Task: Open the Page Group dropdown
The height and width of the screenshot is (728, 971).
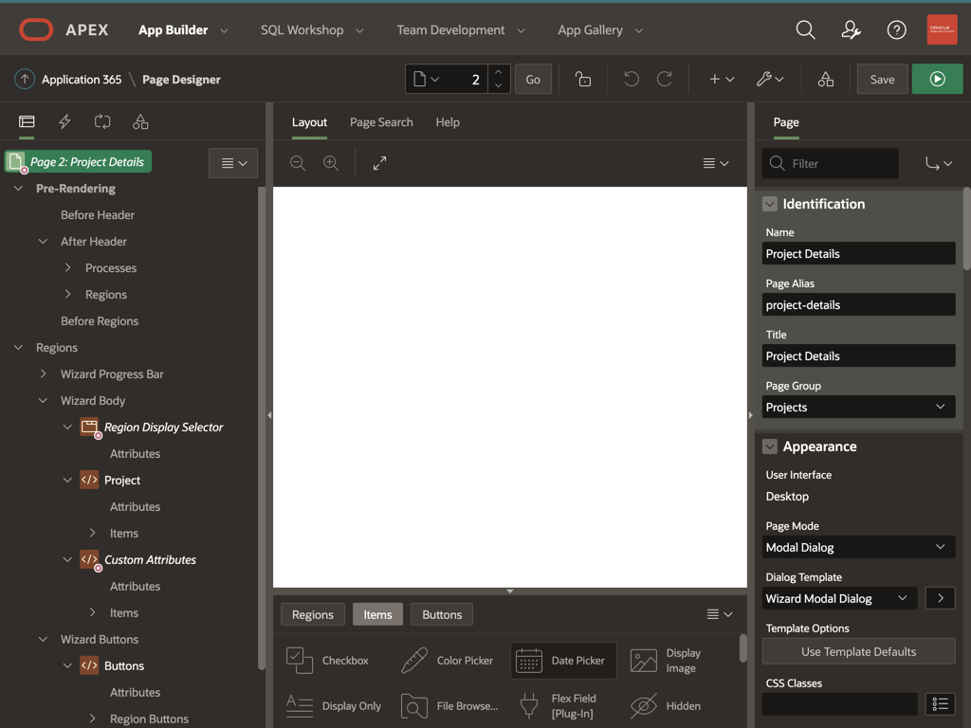Action: point(858,407)
